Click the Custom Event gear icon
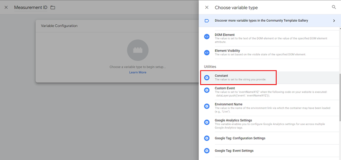The width and height of the screenshot is (341, 160). [207, 90]
